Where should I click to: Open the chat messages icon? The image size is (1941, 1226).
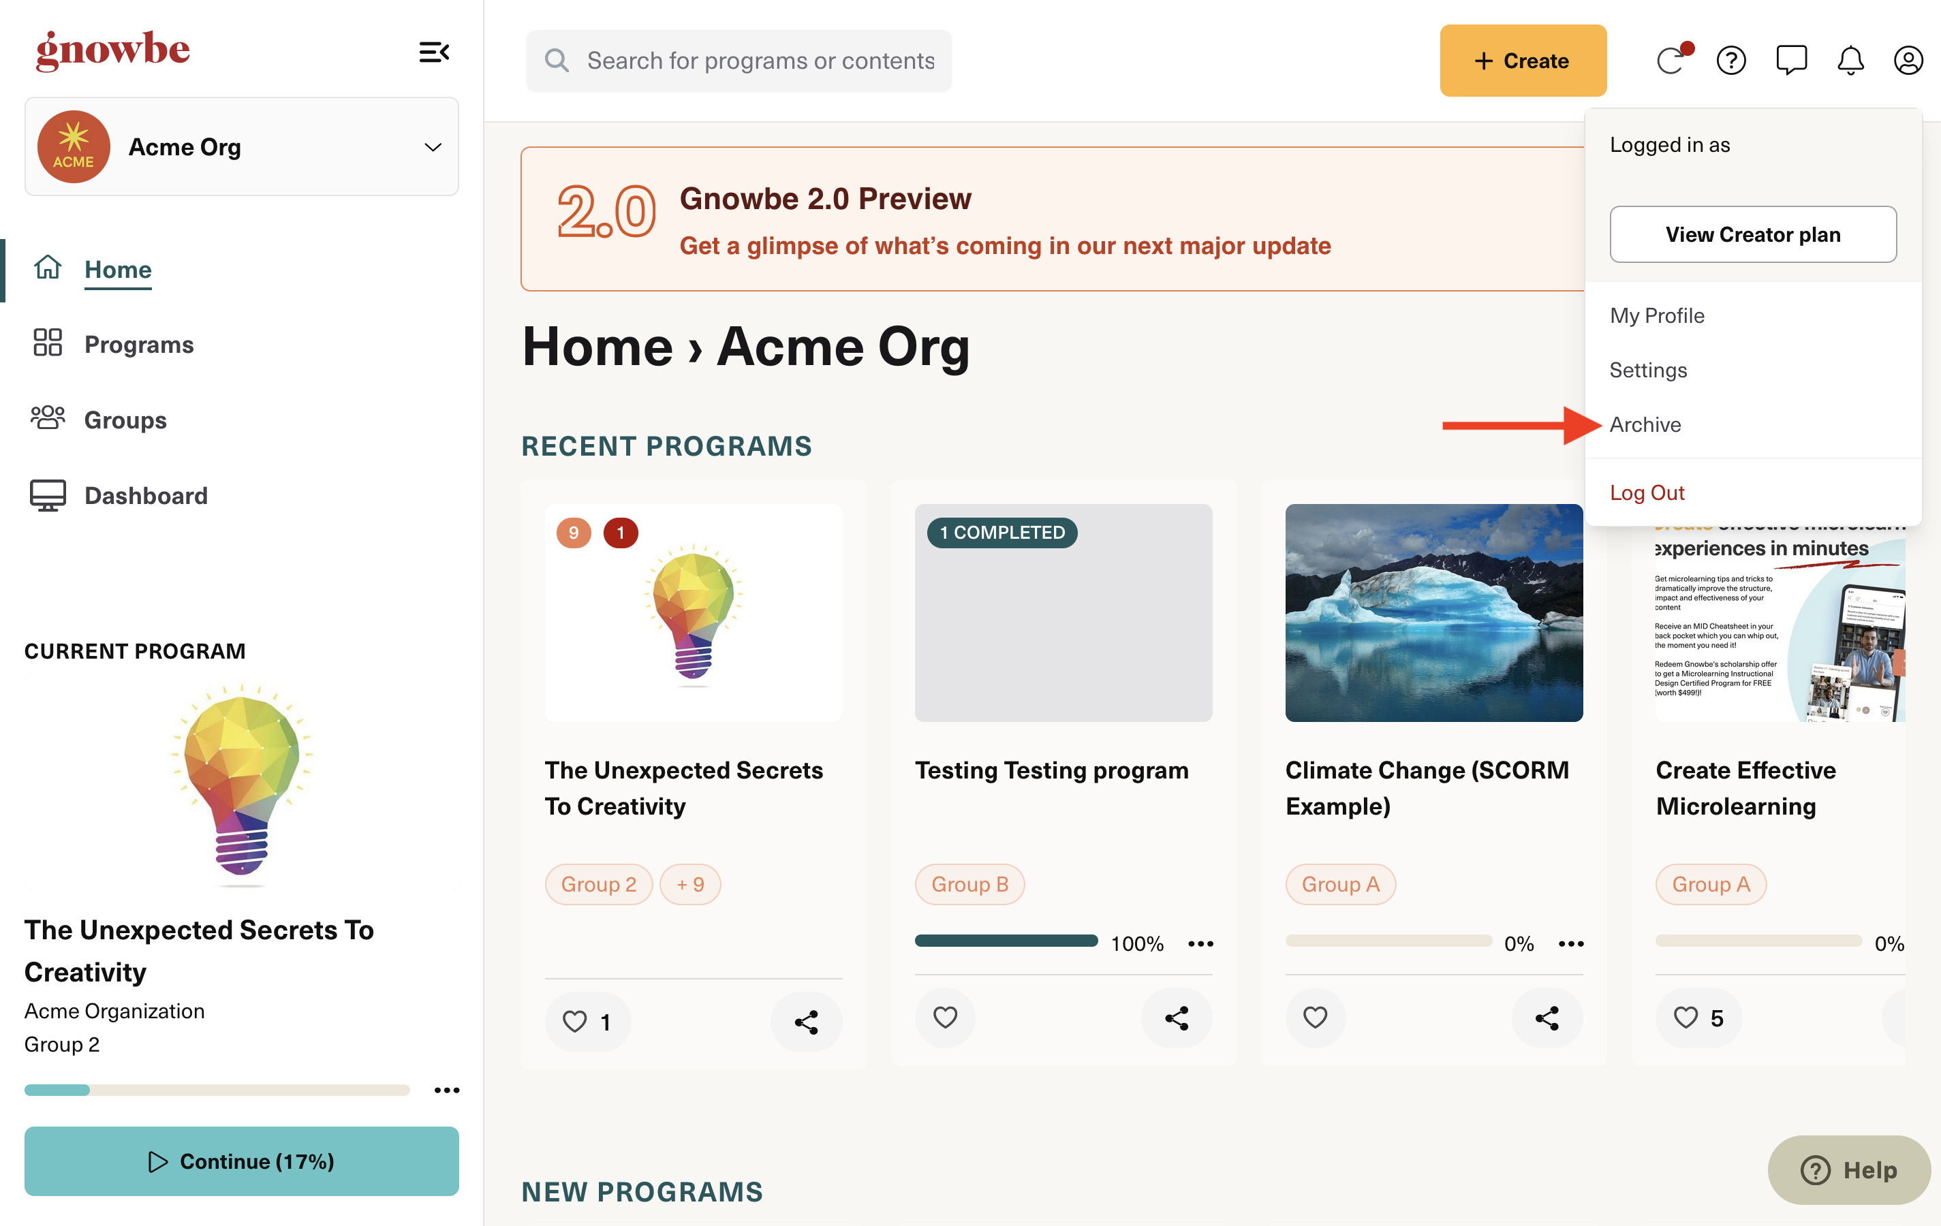coord(1791,61)
